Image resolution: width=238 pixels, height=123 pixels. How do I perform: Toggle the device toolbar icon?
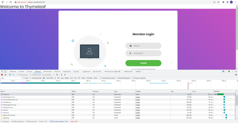5,71
